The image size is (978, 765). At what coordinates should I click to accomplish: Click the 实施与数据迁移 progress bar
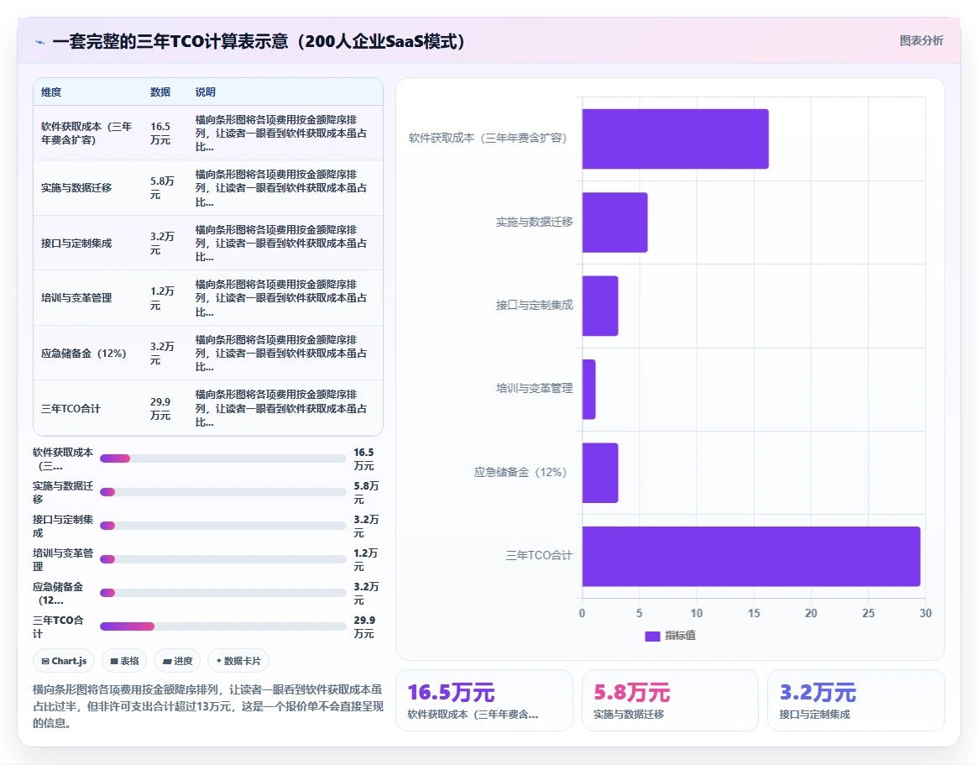(222, 492)
